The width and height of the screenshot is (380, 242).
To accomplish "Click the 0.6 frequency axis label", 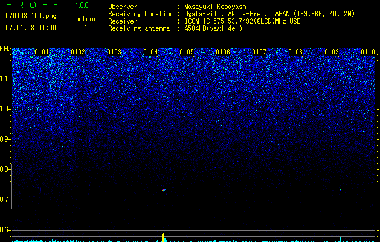I will click(x=5, y=230).
